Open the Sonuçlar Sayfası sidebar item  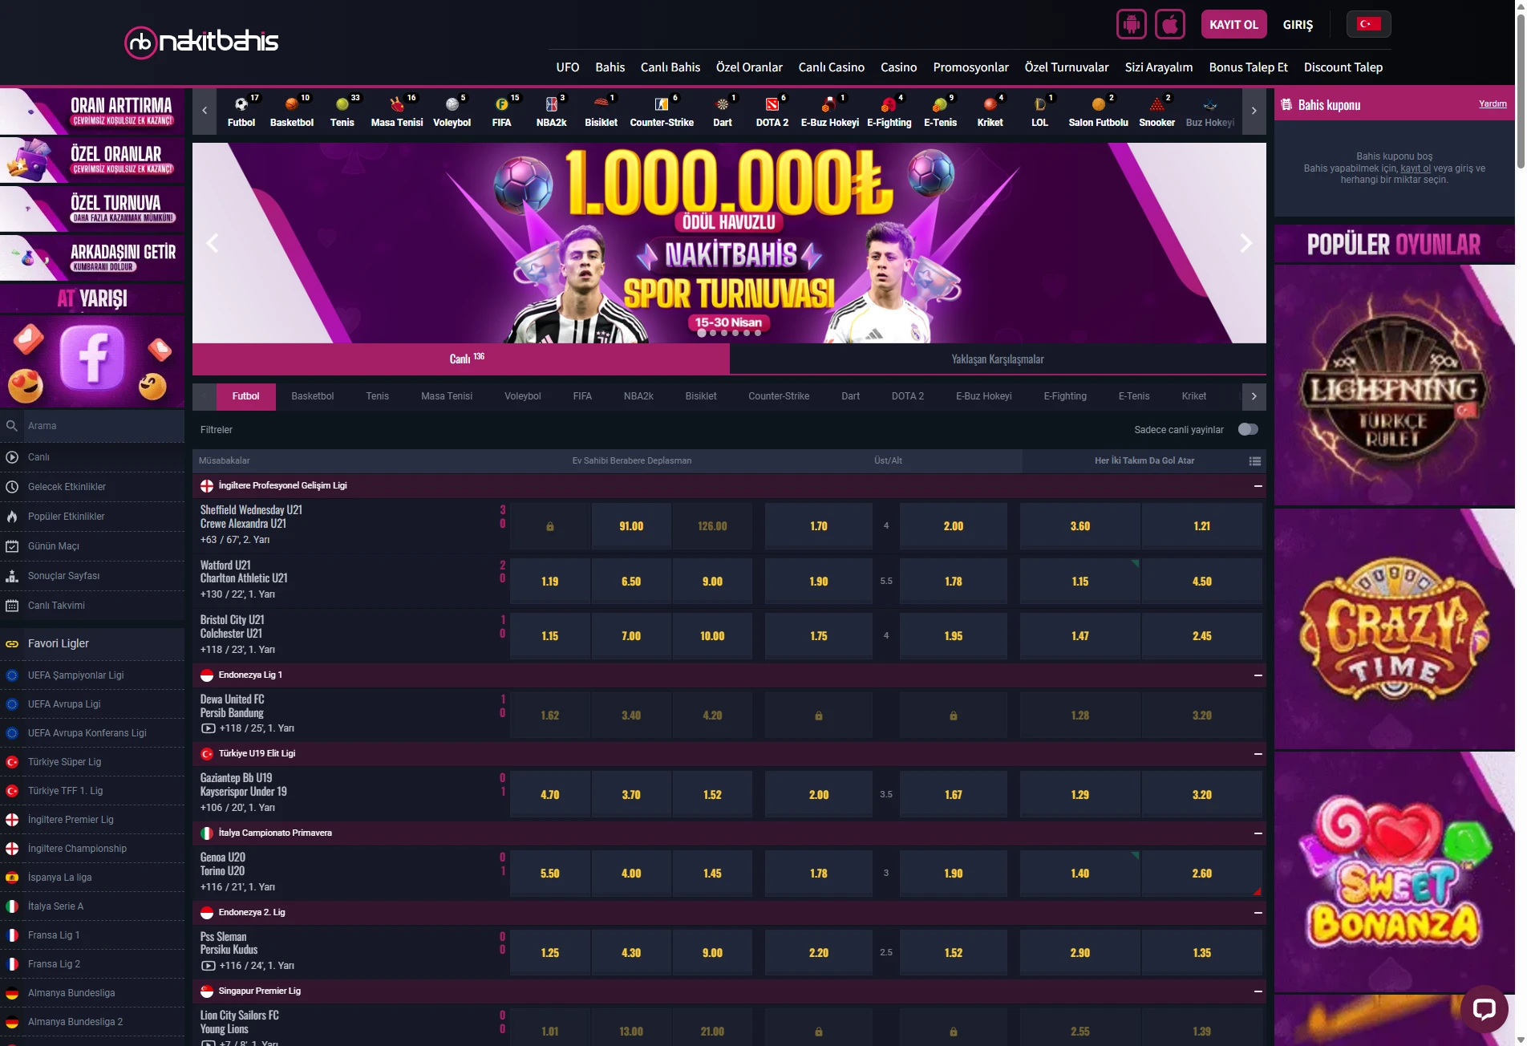tap(92, 576)
